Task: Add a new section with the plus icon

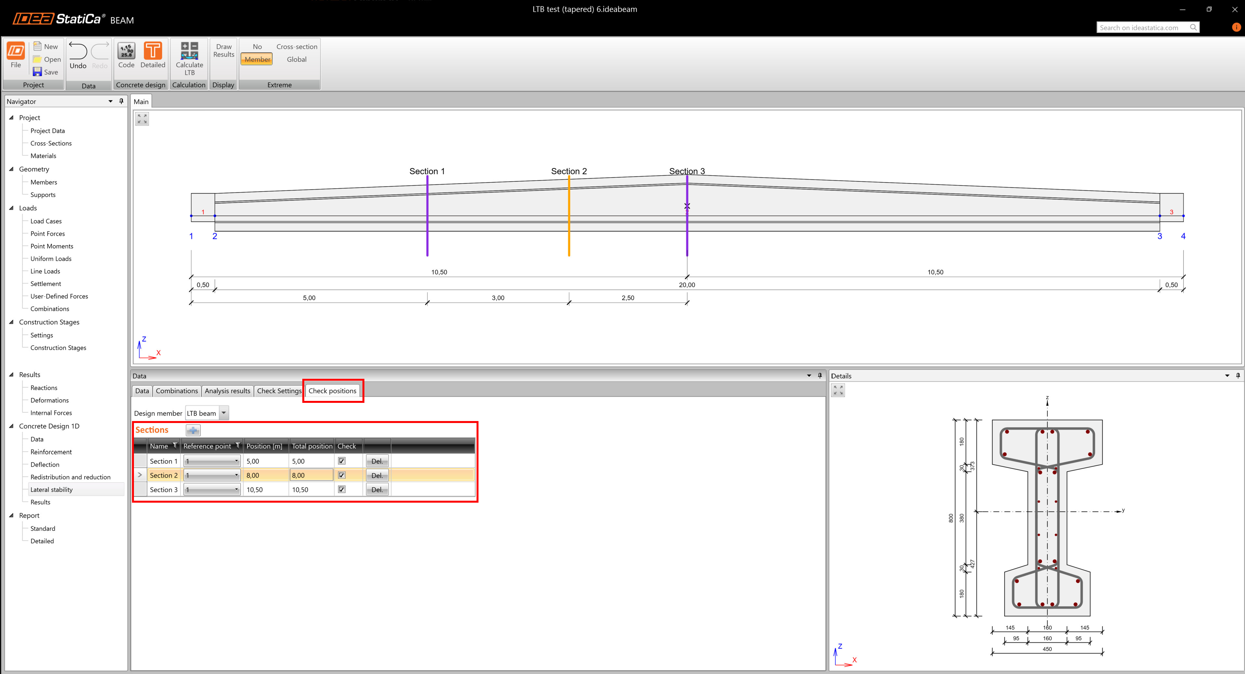Action: 193,430
